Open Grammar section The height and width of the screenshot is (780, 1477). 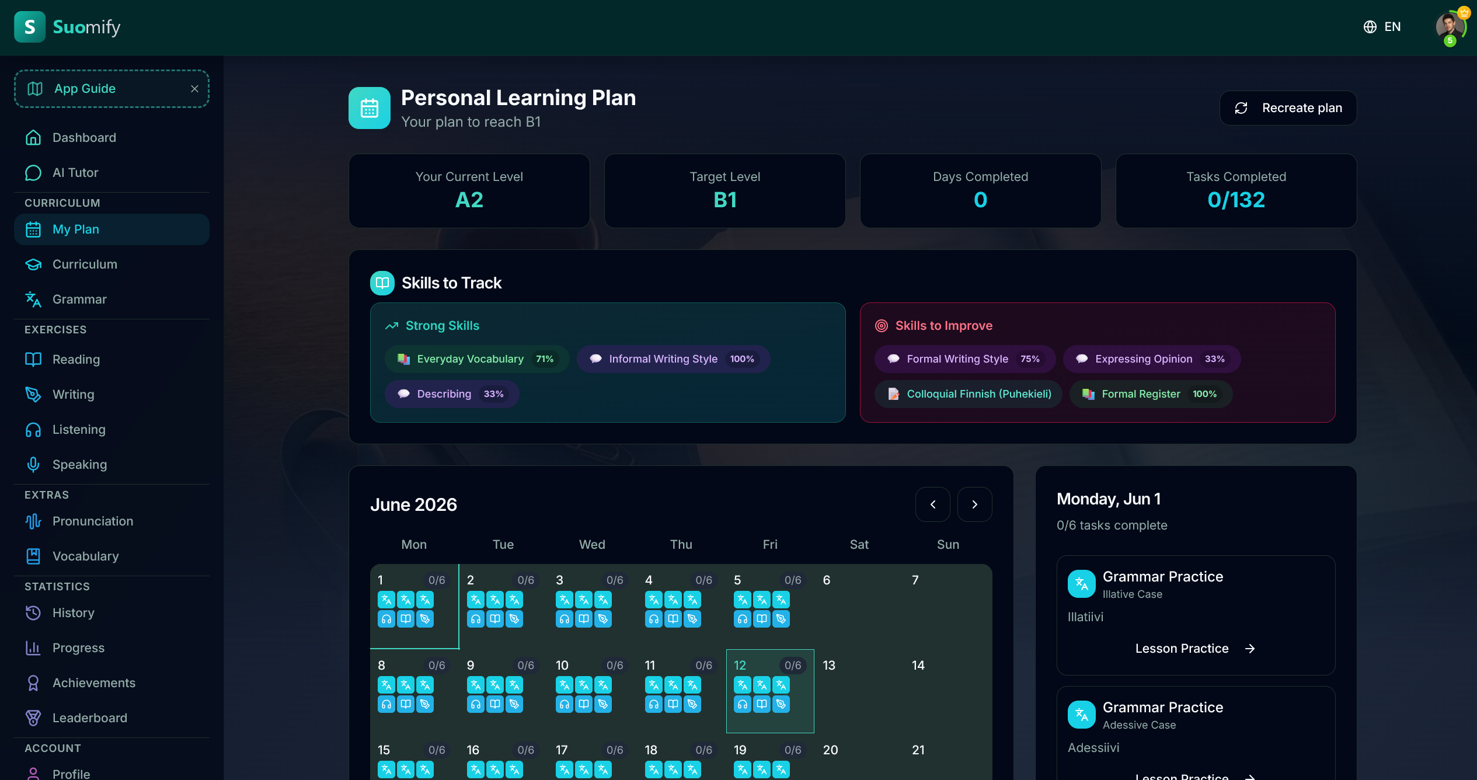point(112,300)
